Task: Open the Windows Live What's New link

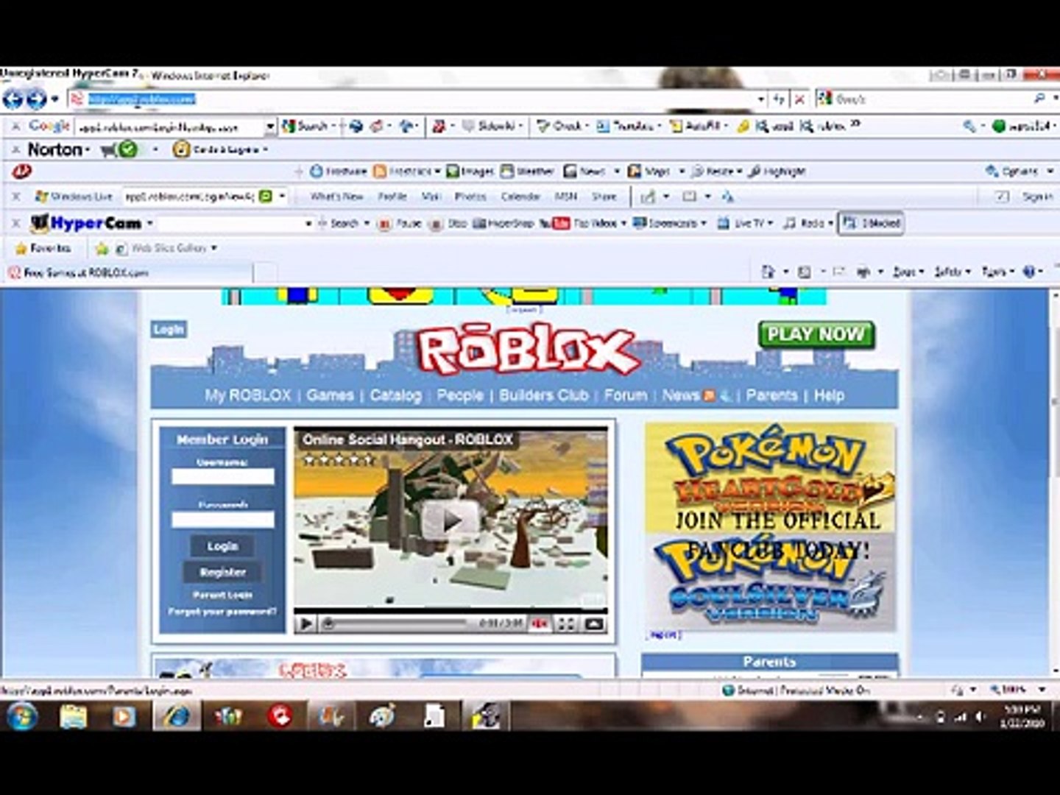Action: 336,197
